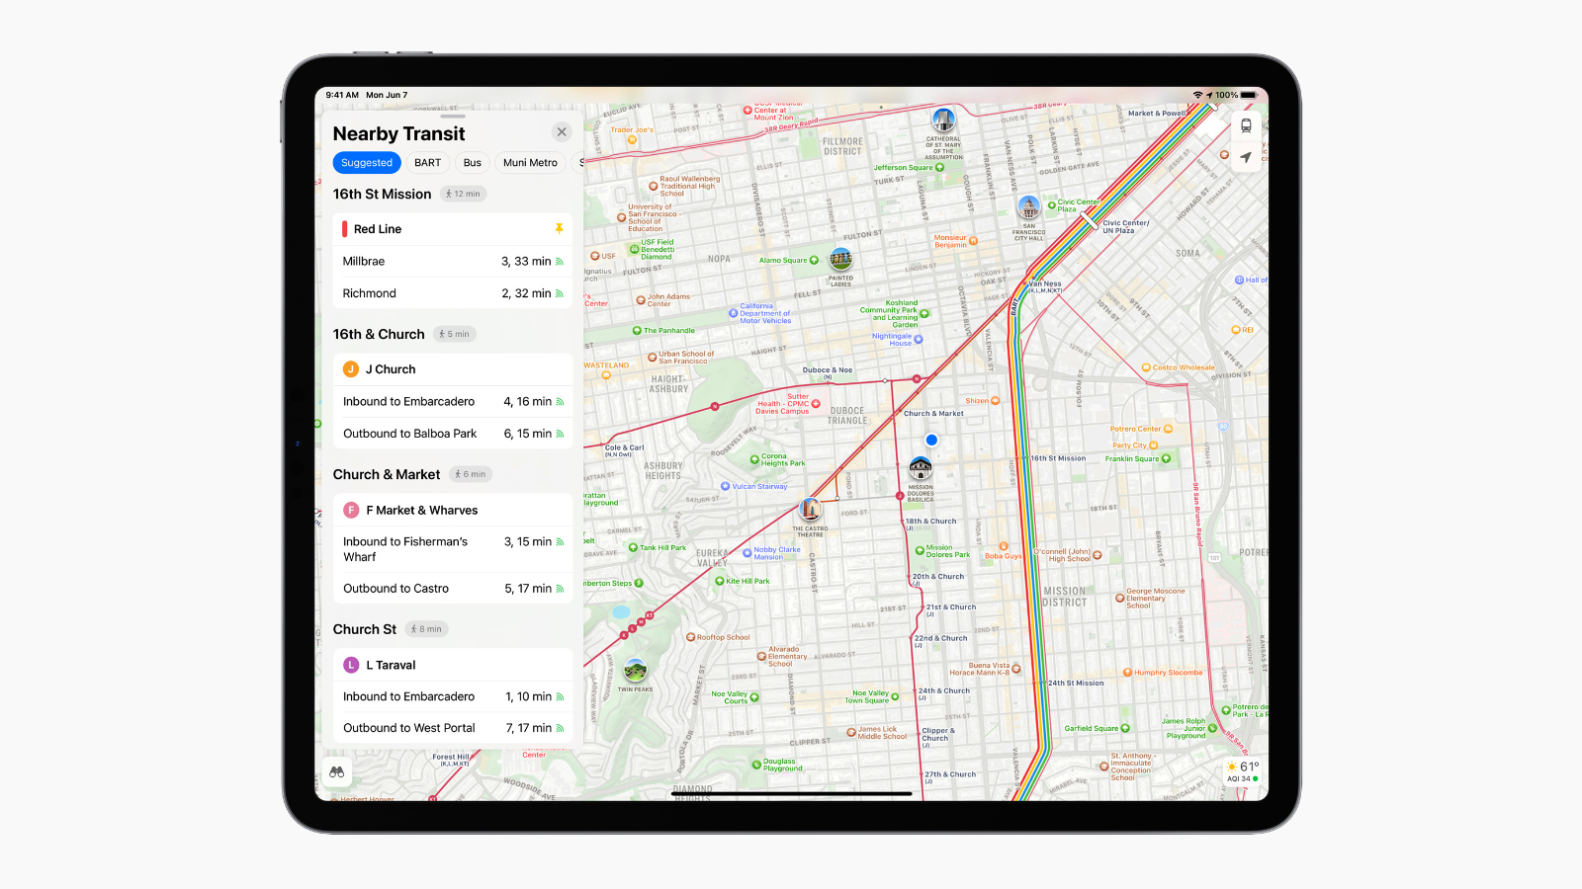
Task: Open the binoculars look-around icon
Action: (336, 771)
